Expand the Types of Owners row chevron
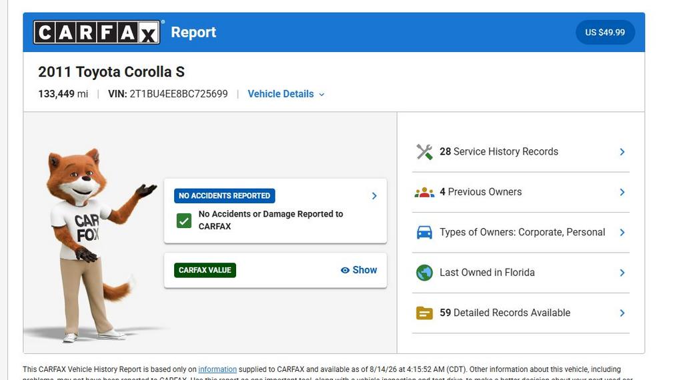683x380 pixels. [622, 233]
